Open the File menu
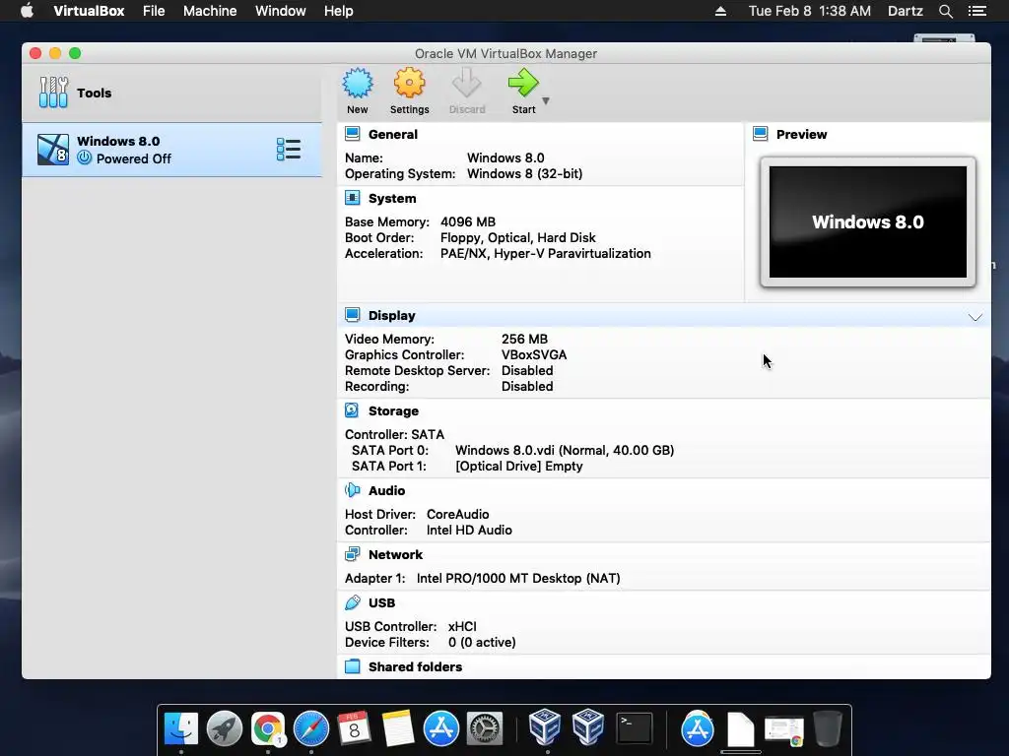 (154, 11)
